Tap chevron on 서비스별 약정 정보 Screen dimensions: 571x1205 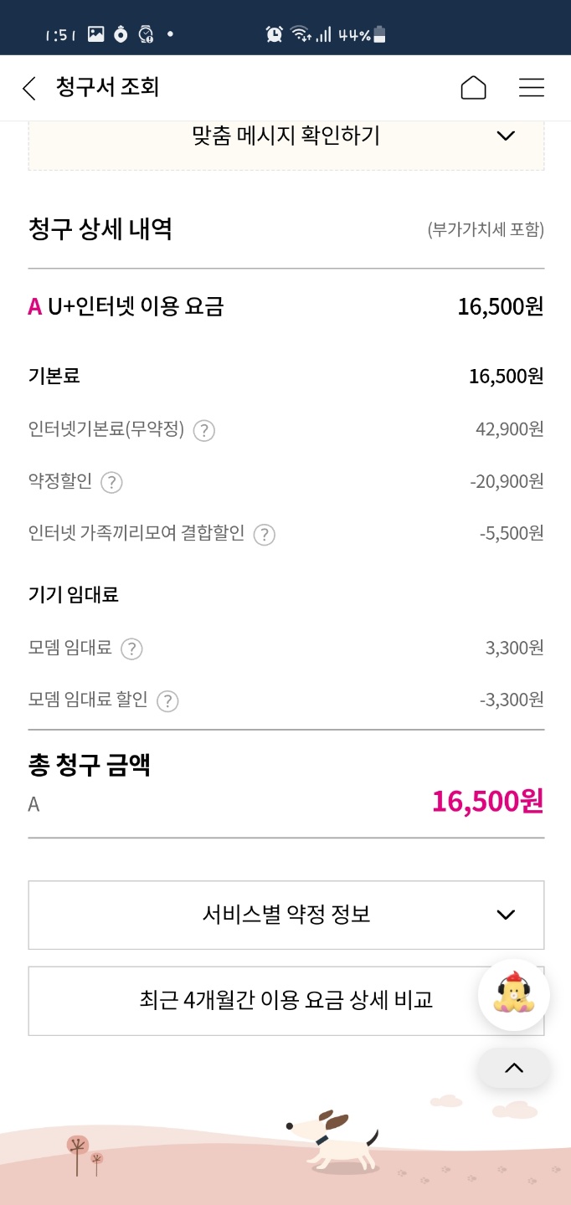[x=506, y=915]
